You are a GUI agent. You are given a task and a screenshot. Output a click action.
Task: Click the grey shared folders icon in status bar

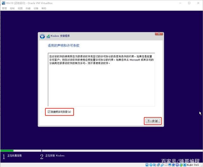(x=166, y=165)
